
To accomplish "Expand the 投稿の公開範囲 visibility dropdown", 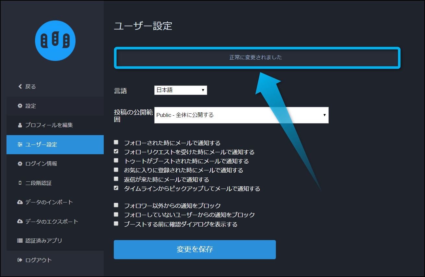I will (x=241, y=115).
